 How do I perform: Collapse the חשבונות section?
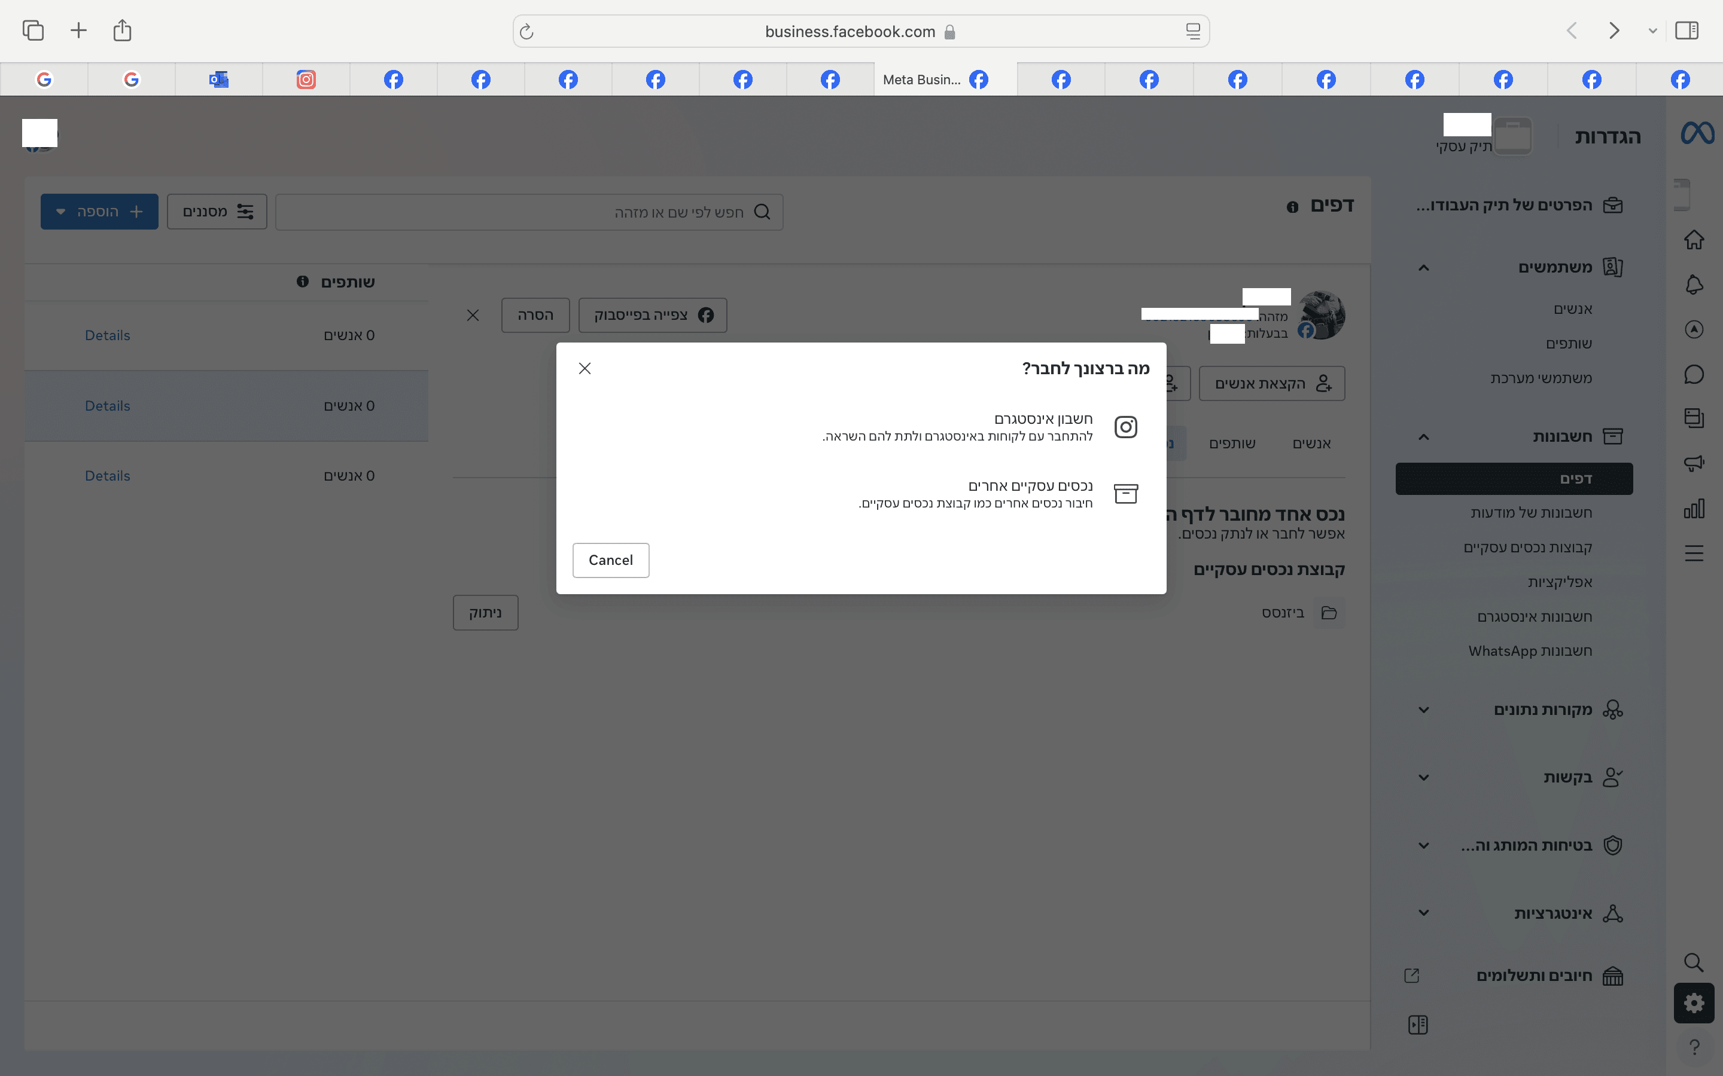click(1423, 437)
